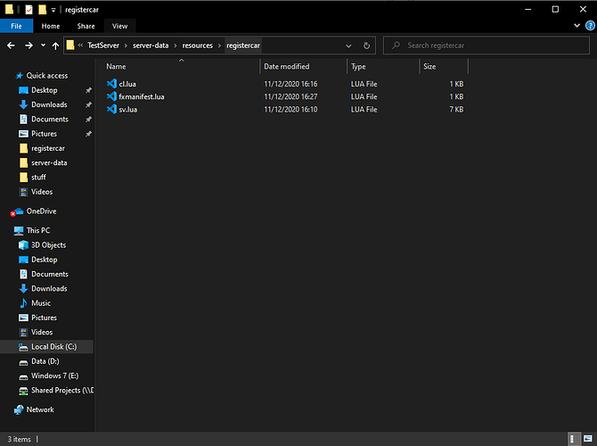Click TestServer in the breadcrumb path

pyautogui.click(x=103, y=45)
